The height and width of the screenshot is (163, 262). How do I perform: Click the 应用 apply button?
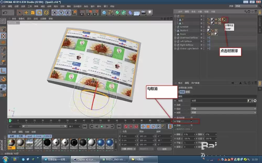[x=165, y=149]
